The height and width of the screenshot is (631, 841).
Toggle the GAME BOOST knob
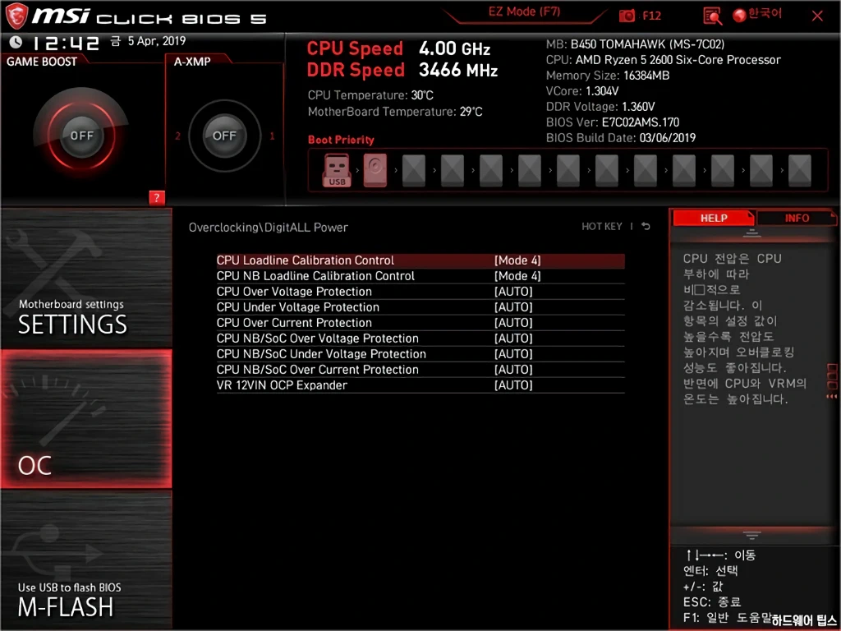click(81, 136)
